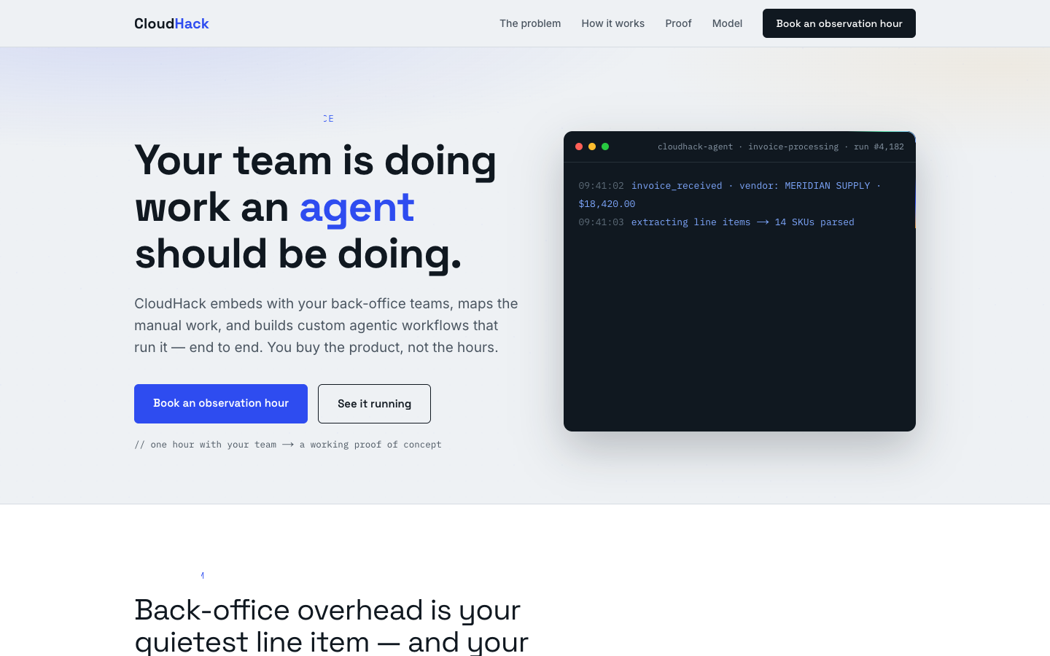Click the Back-office overhead heading

332,625
